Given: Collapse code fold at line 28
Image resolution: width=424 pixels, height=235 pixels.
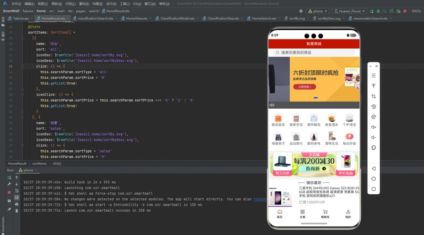Looking at the screenshot, I should 22,38.
